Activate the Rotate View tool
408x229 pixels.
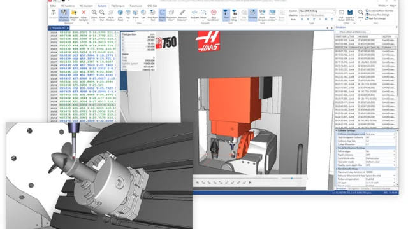pos(162,15)
